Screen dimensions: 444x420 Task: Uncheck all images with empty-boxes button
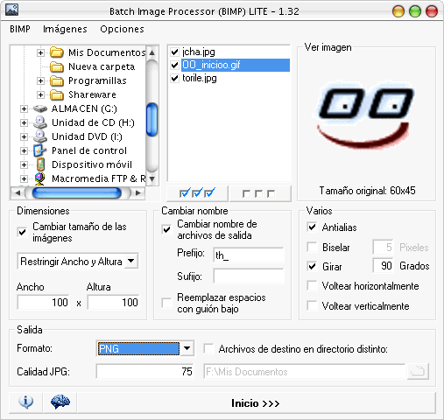(x=259, y=193)
